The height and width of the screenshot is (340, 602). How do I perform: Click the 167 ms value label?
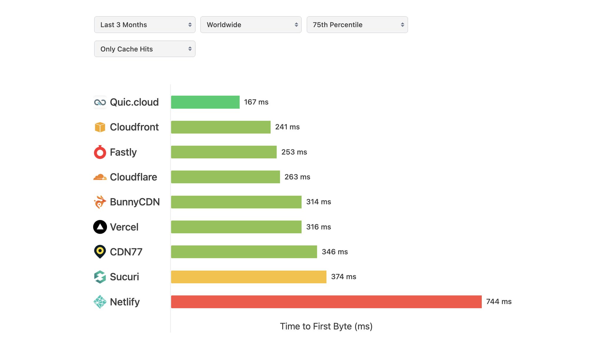pos(256,102)
